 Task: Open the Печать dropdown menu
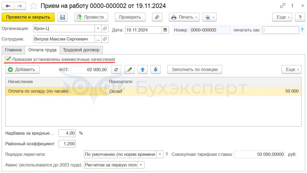coord(184,17)
